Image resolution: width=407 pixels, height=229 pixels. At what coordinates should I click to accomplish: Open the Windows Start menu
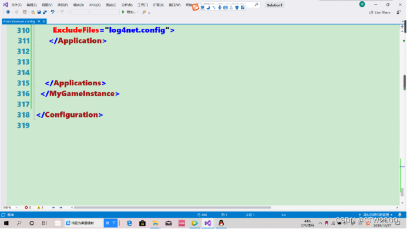point(6,223)
